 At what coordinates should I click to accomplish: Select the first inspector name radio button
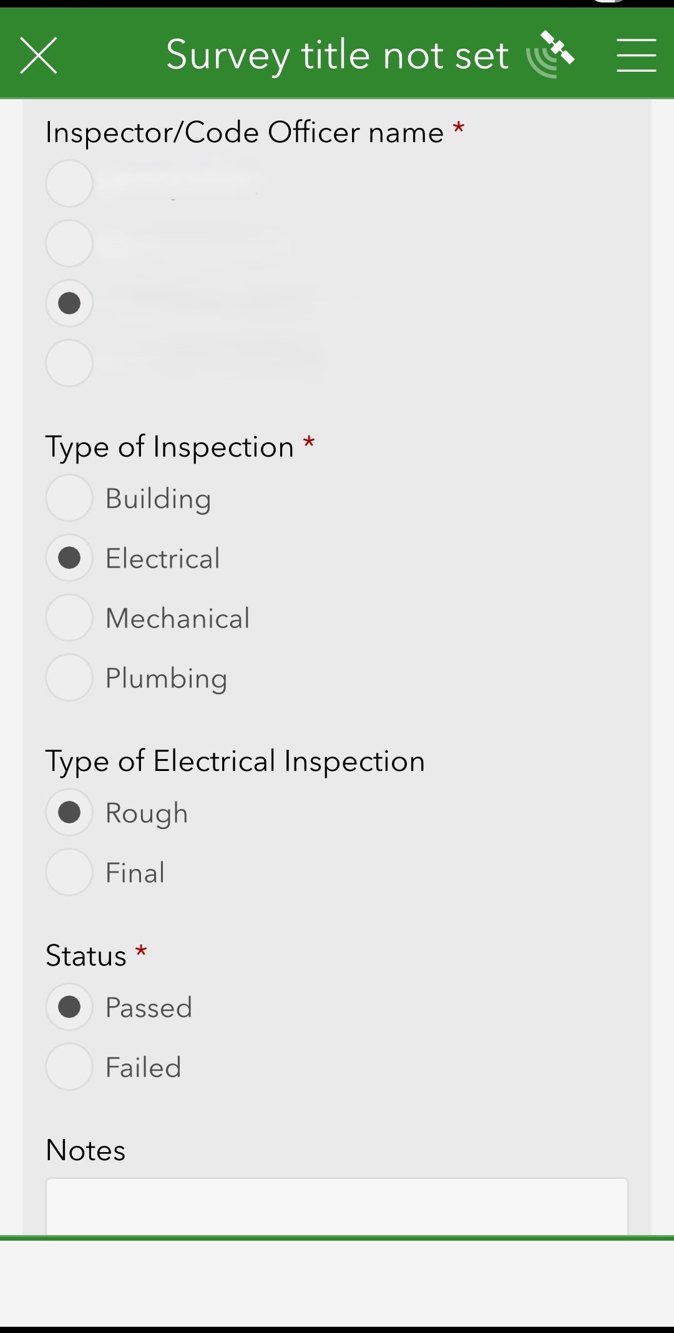tap(69, 183)
